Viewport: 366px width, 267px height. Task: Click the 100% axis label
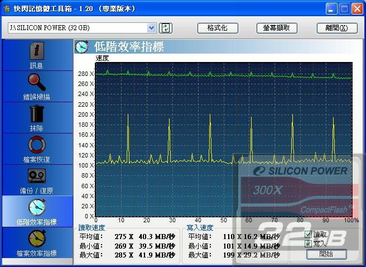(x=351, y=220)
